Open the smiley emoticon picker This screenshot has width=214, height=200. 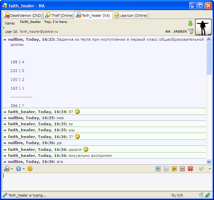pos(30,169)
